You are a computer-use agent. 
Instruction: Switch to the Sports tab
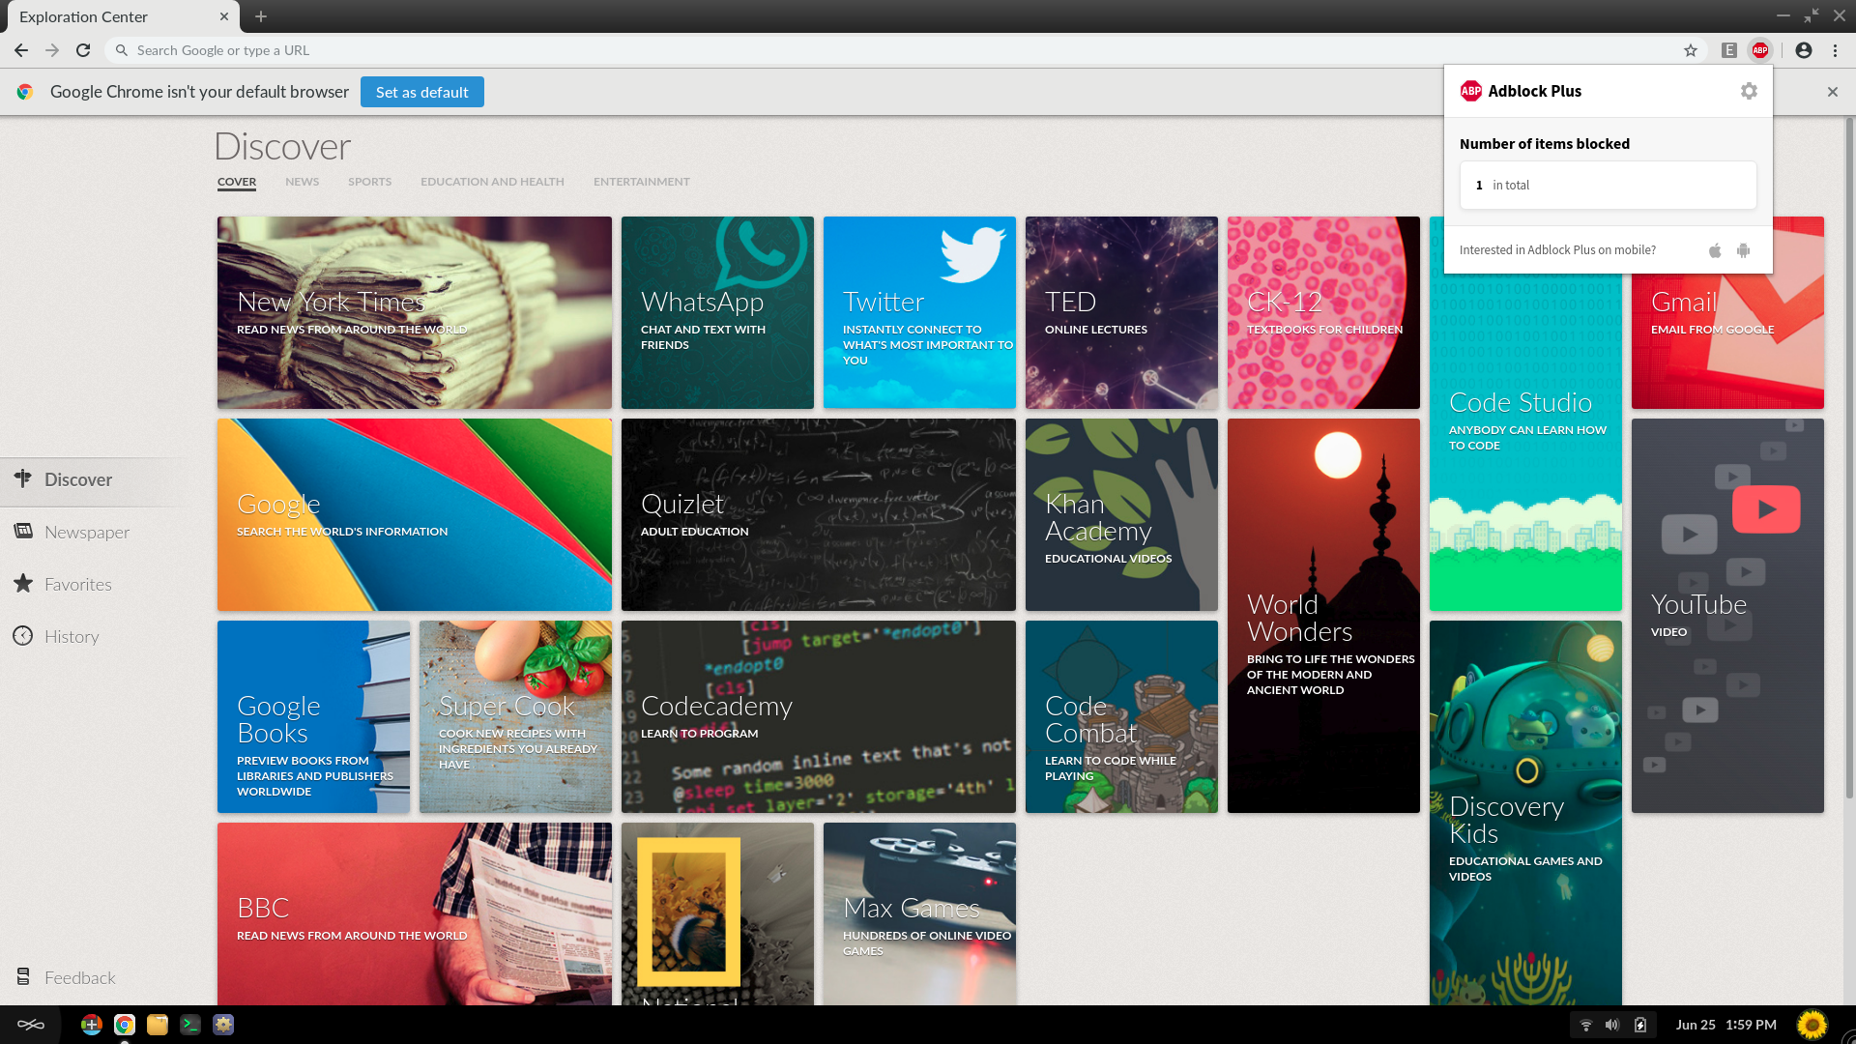(369, 182)
